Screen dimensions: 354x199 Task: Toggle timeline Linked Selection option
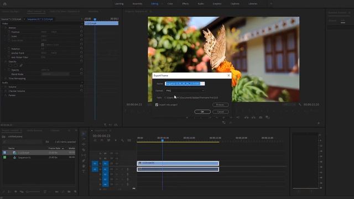click(109, 140)
